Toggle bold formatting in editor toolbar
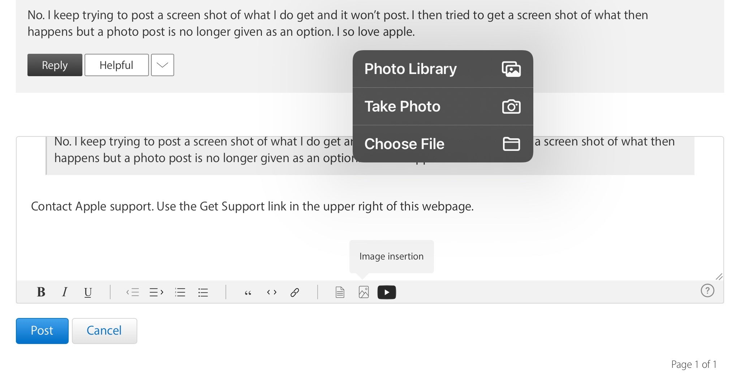This screenshot has width=740, height=392. [41, 292]
